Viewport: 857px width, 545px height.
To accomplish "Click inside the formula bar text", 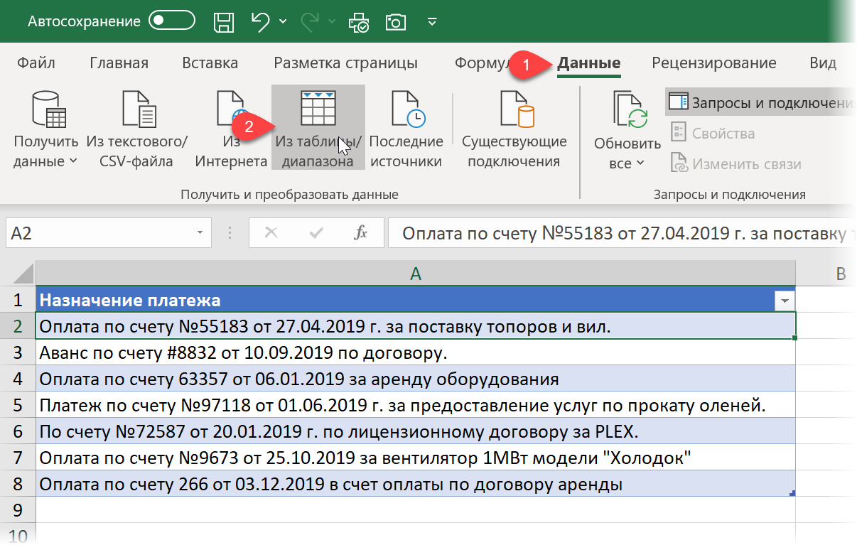I will coord(622,233).
